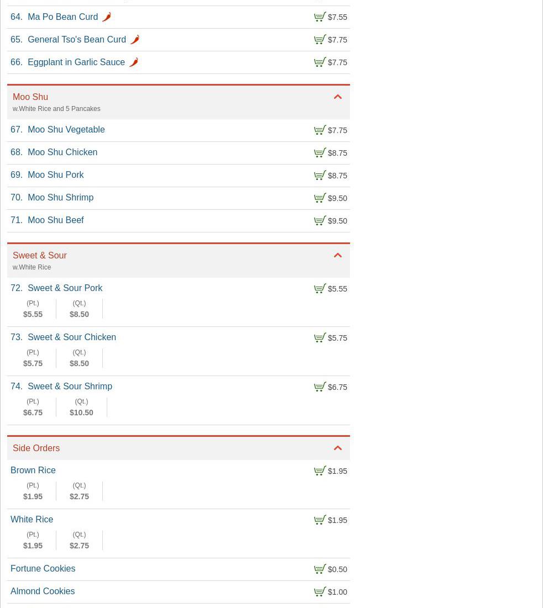Screen dimensions: 543x608
Task: Add Fortune Cookies using cart icon
Action: click(x=320, y=569)
